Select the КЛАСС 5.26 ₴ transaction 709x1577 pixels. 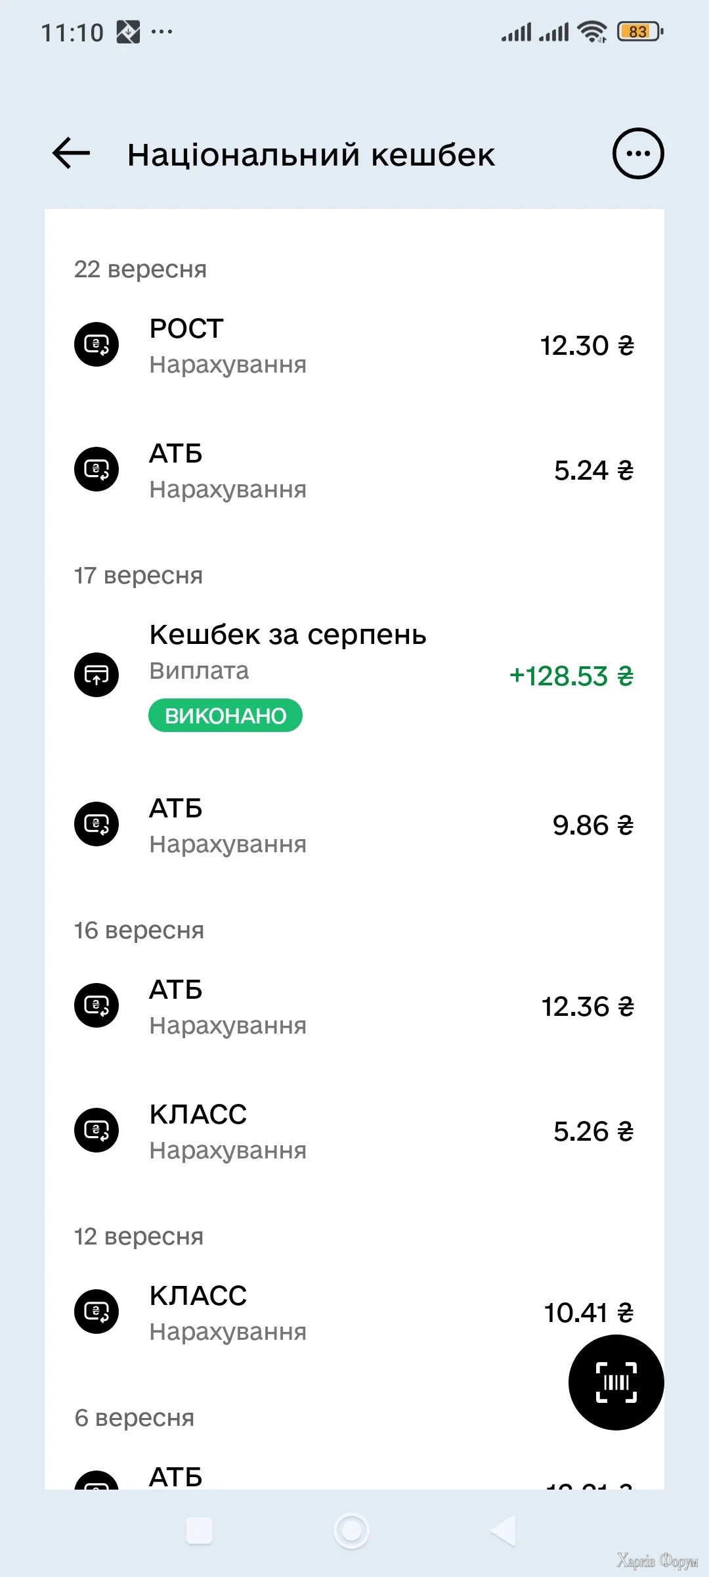click(354, 1131)
